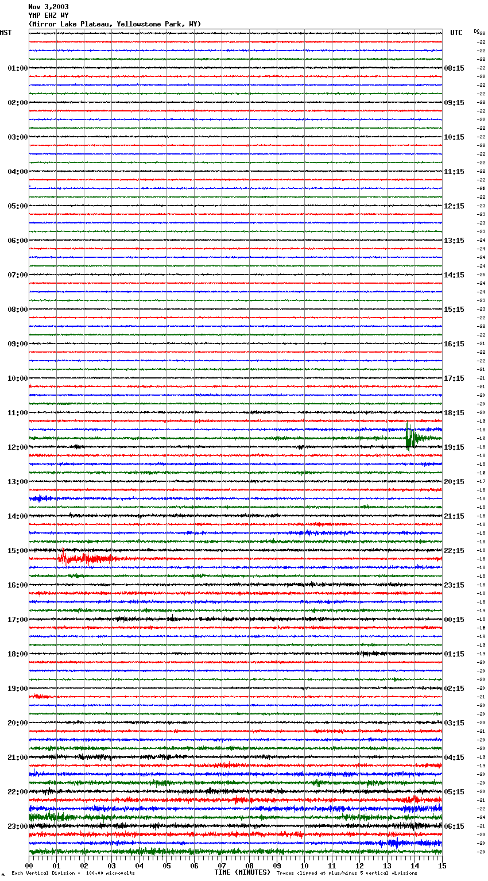Screen dimensions: 488x881
Task: Click the 'Each Vertical Division' scale note
Action: [x=73, y=874]
